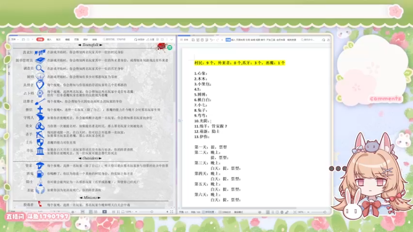The image size is (413, 232).
Task: Click the fit-width icon in Writer status bar
Action: [x=294, y=212]
